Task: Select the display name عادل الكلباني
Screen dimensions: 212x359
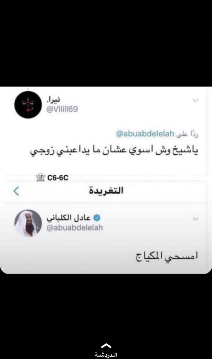Action: pyautogui.click(x=69, y=218)
